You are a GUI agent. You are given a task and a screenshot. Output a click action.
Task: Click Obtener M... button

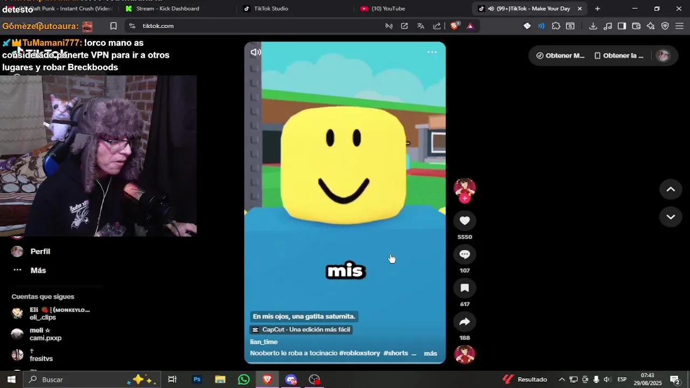[x=560, y=56]
